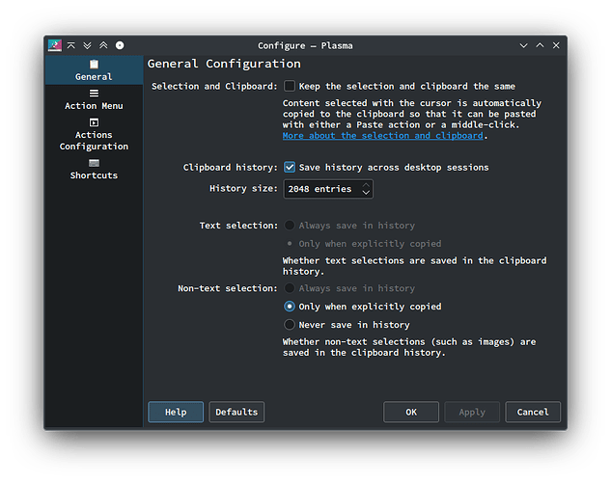Decrease history size with down arrow
This screenshot has height=482, width=611.
coord(366,193)
